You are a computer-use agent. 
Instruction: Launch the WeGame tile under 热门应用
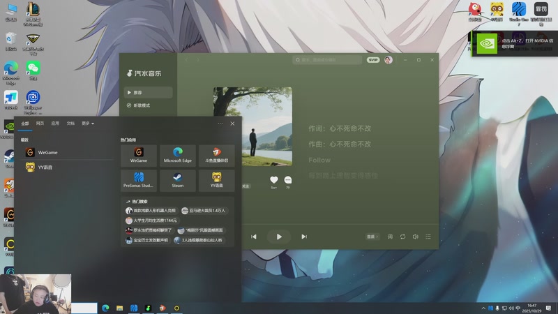click(x=138, y=156)
